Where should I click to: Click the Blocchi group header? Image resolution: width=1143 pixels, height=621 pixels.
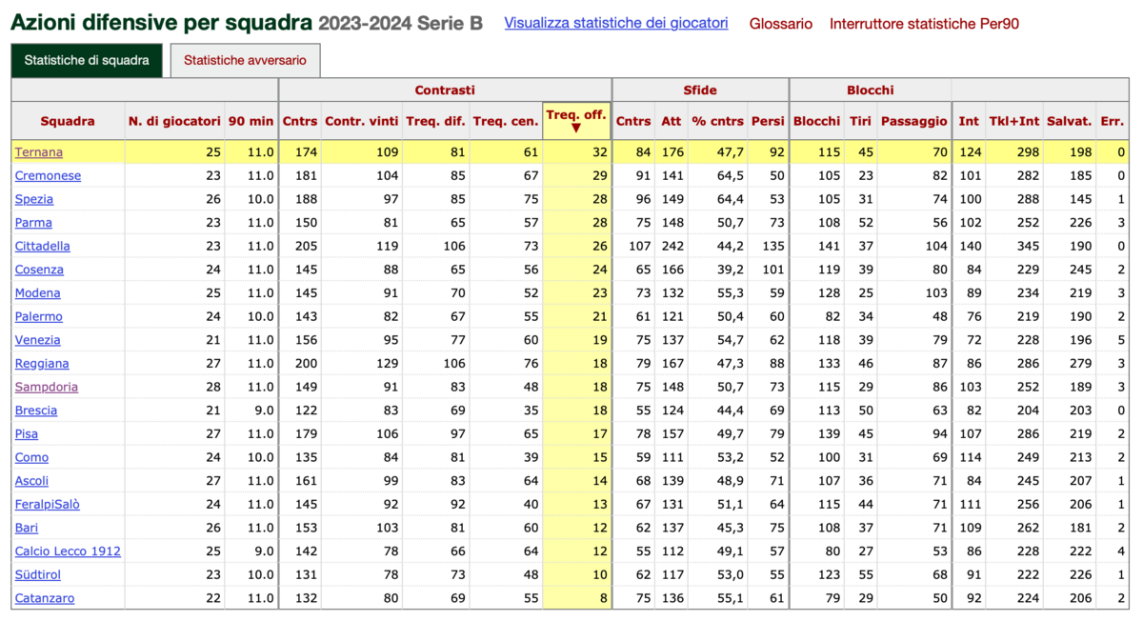(x=871, y=90)
